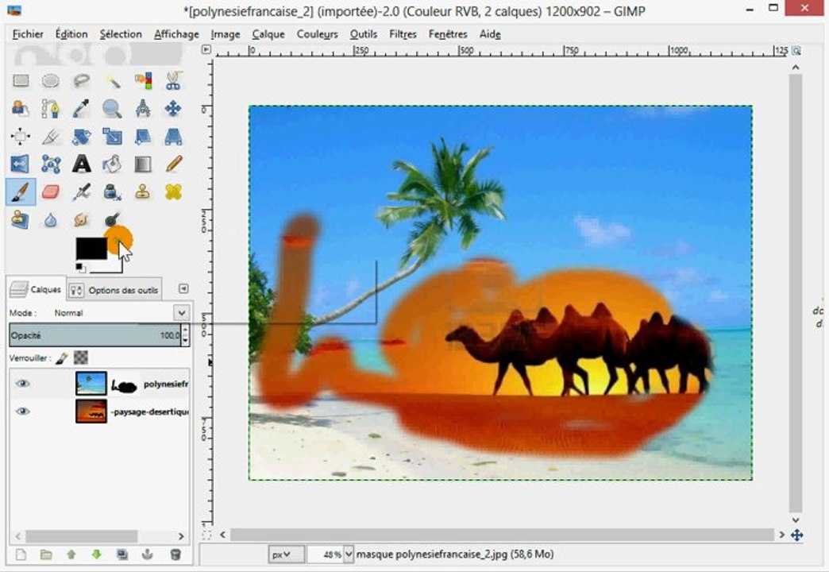Select the Zoom magnifier tool
The height and width of the screenshot is (572, 829).
[112, 109]
